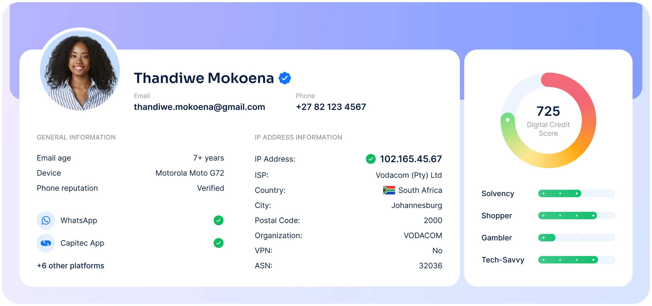The image size is (652, 306).
Task: Click the WhatsApp logo icon
Action: click(x=46, y=220)
